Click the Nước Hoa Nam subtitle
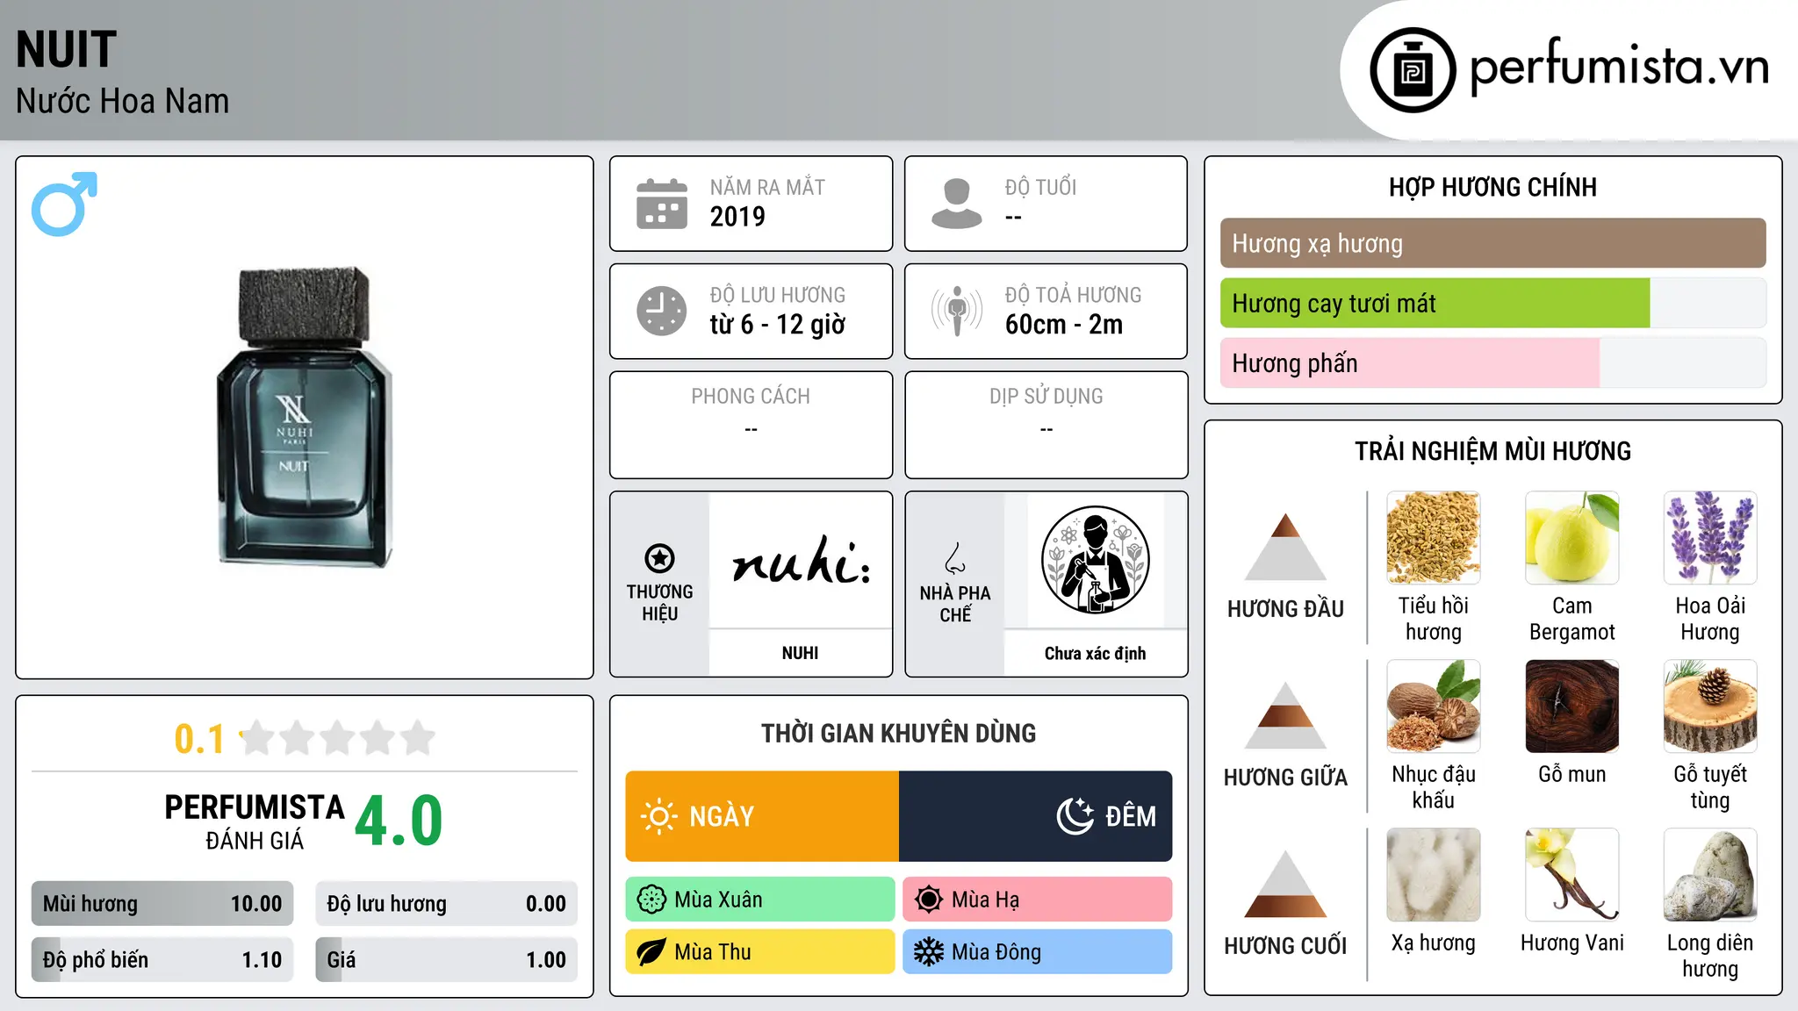Image resolution: width=1798 pixels, height=1011 pixels. 122,101
